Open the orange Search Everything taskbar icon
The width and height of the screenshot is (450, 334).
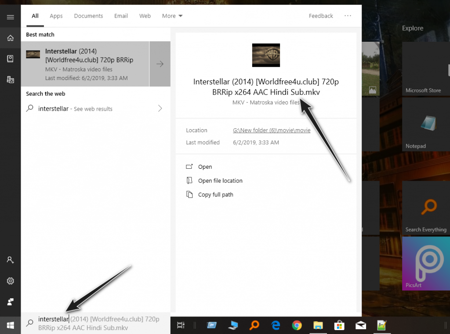(254, 325)
